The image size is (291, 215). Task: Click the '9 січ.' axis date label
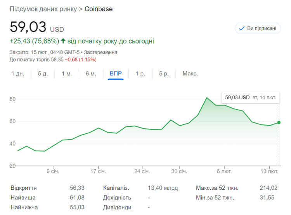tap(53, 171)
